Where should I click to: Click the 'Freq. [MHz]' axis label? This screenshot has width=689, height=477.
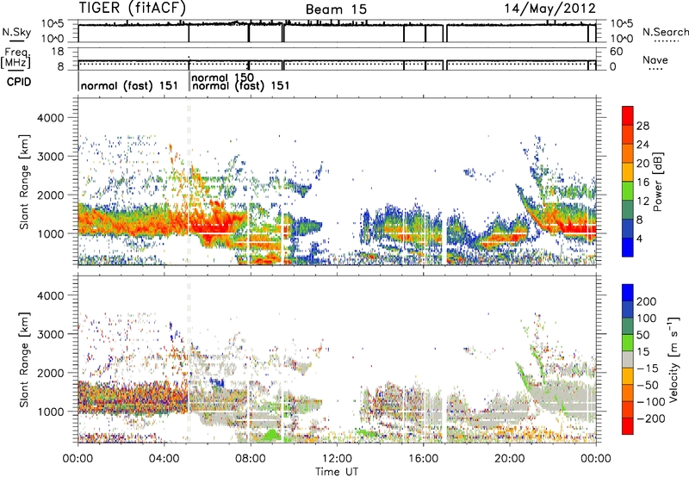pos(16,58)
